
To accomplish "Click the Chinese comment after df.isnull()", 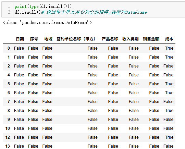I will [94, 12].
